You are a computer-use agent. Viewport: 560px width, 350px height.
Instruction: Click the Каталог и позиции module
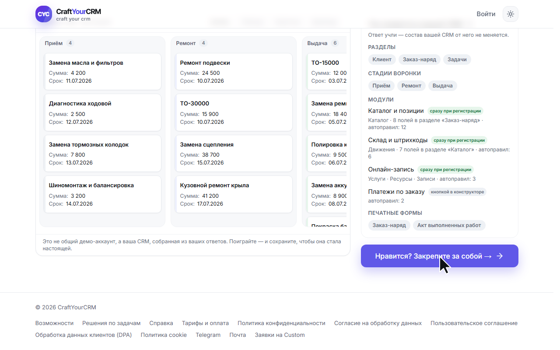point(396,111)
